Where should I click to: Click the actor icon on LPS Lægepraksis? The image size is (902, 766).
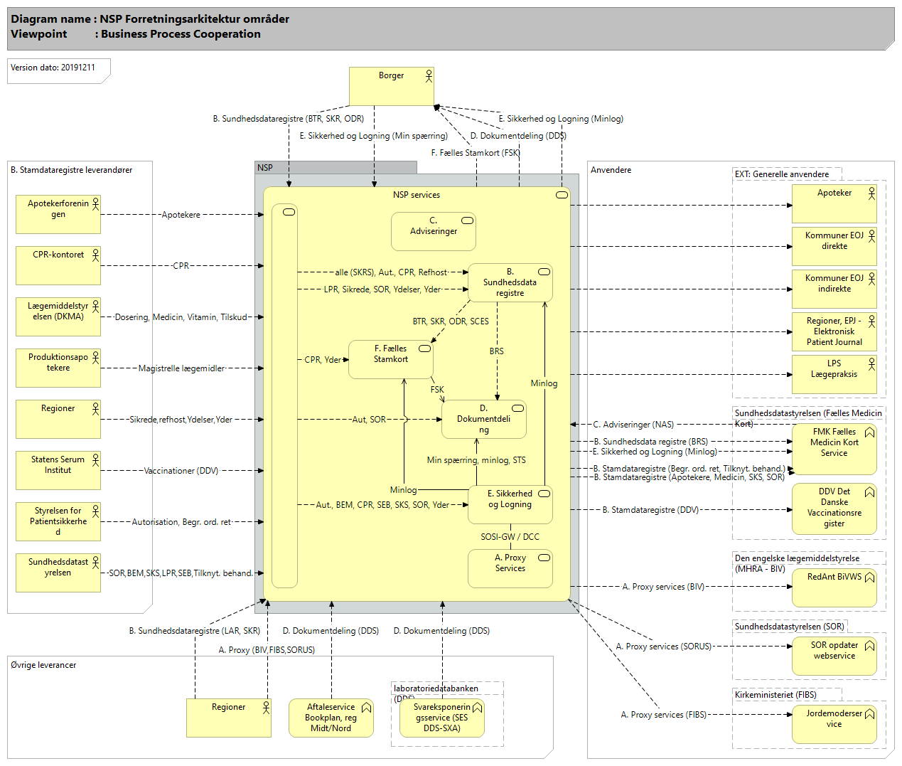click(871, 364)
